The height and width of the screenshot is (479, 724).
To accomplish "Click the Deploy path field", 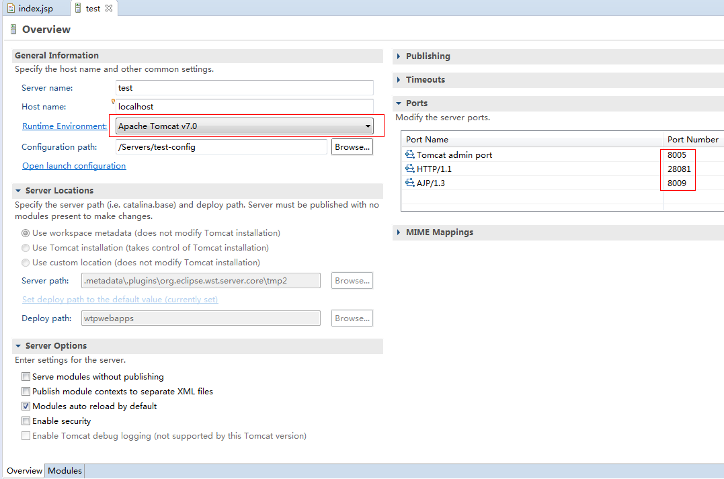I will (201, 318).
